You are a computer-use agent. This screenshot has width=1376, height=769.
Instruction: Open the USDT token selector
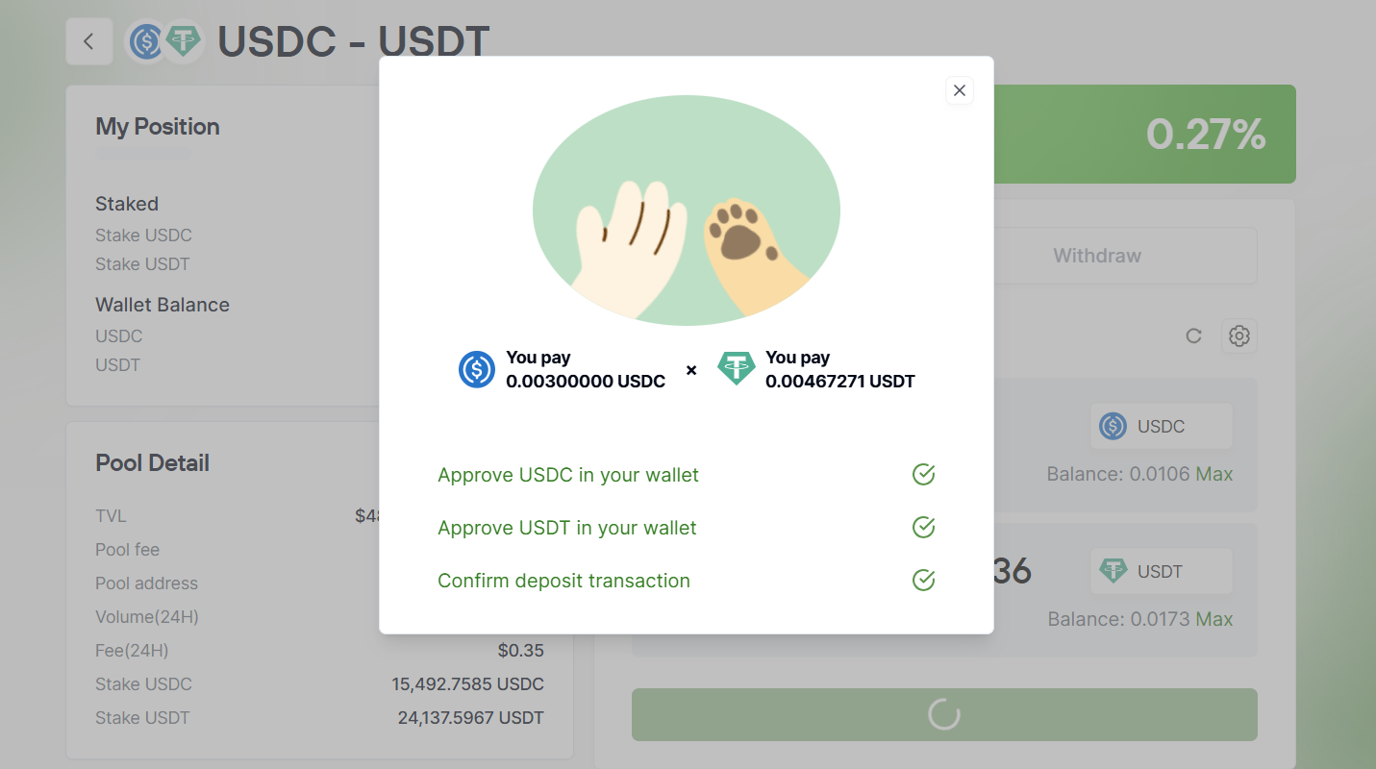click(x=1161, y=571)
